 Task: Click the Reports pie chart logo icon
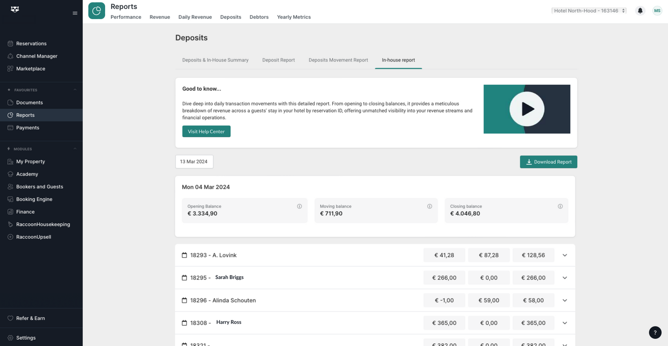(97, 11)
